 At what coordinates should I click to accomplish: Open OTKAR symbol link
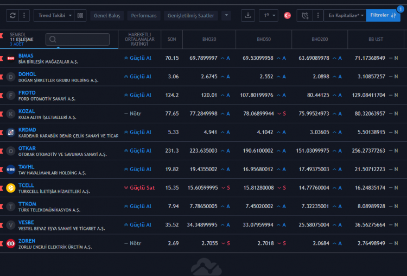pyautogui.click(x=27, y=148)
